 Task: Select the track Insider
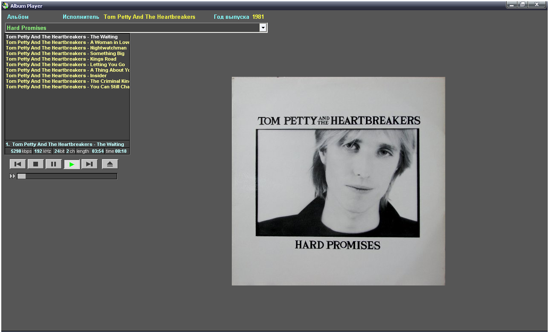[x=67, y=76]
